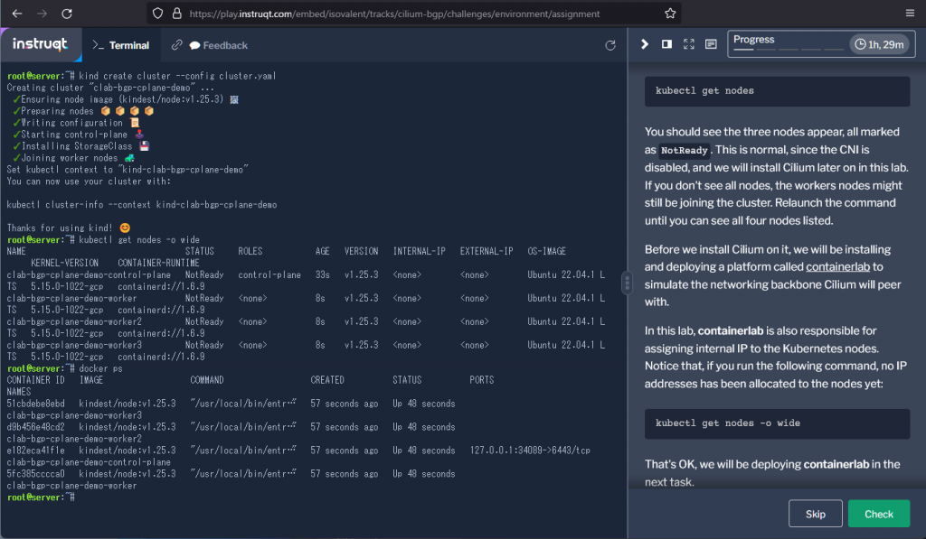Click the paperclip link icon beside Feedback
926x539 pixels.
click(x=177, y=44)
